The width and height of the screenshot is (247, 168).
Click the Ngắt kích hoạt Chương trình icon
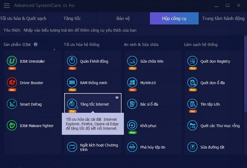(72, 147)
